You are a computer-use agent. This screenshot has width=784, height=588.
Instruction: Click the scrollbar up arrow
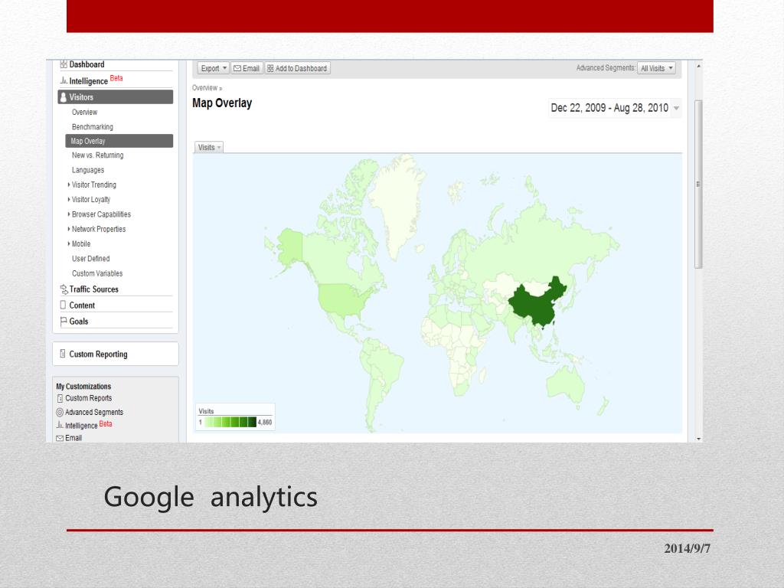click(x=698, y=66)
